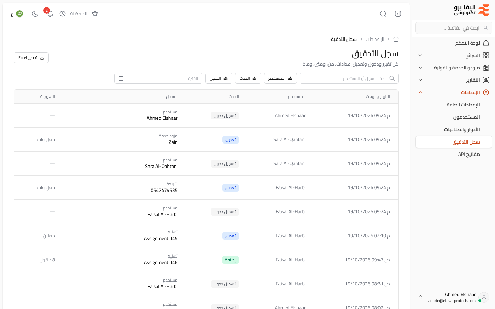This screenshot has width=495, height=309.
Task: Click the home icon in breadcrumb
Action: pos(396,39)
